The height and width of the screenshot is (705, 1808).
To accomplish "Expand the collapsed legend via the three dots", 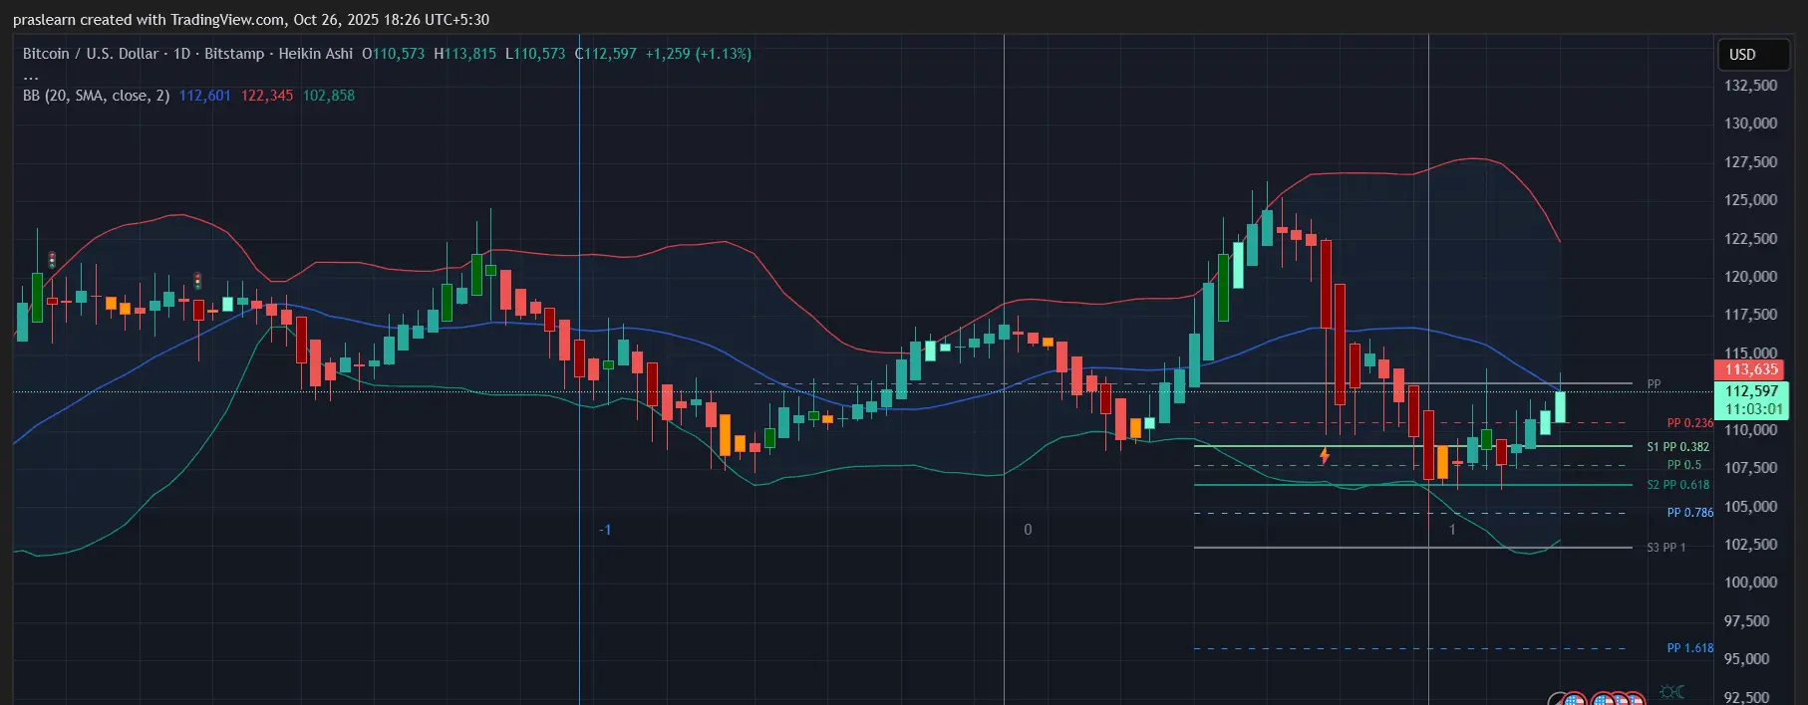I will [x=31, y=76].
